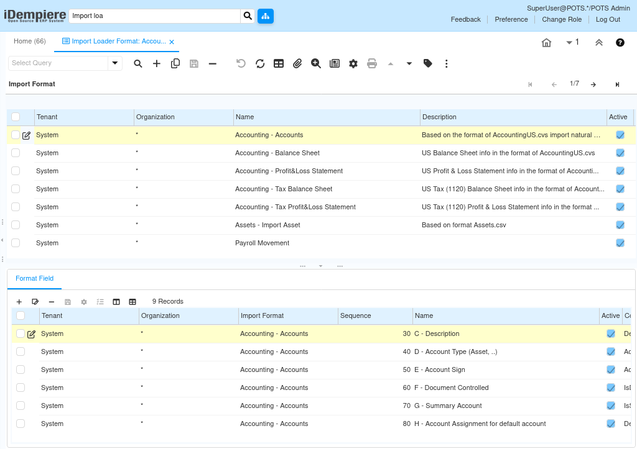Click the Import Format column header
Image resolution: width=637 pixels, height=449 pixels.
point(288,316)
